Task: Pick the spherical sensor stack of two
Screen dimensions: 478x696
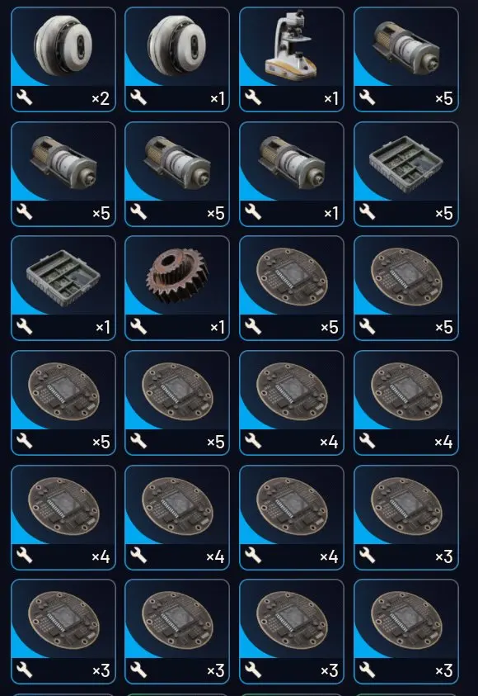Action: point(63,59)
